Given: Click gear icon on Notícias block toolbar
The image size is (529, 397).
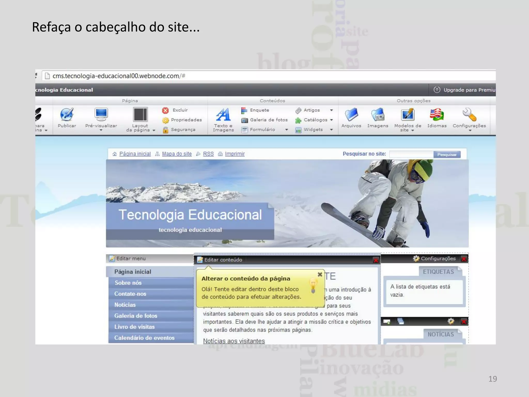Looking at the screenshot, I should click(x=451, y=321).
